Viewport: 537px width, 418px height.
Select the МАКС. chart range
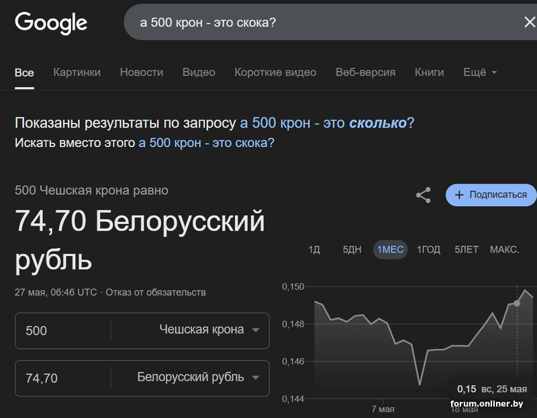point(504,250)
